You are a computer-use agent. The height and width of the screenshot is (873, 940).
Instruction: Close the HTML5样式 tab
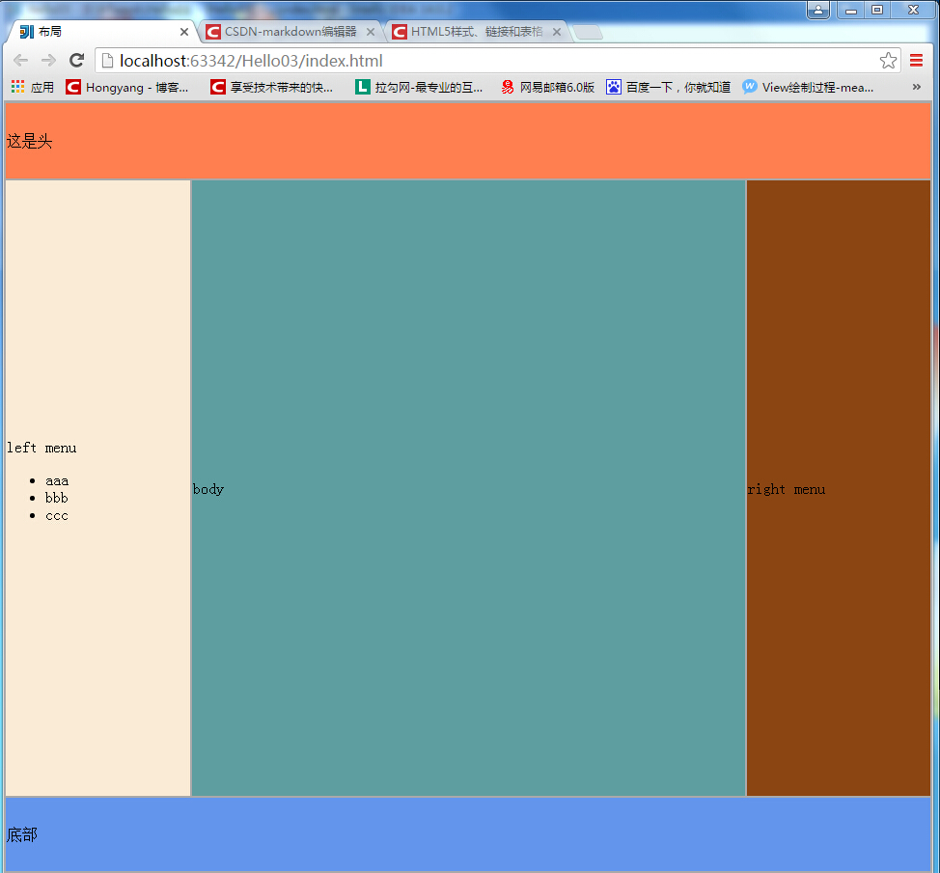coord(556,33)
